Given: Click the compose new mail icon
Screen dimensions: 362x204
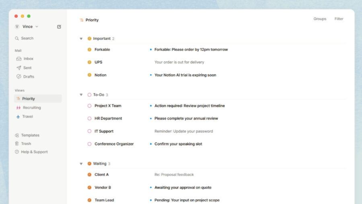Looking at the screenshot, I should pyautogui.click(x=59, y=27).
